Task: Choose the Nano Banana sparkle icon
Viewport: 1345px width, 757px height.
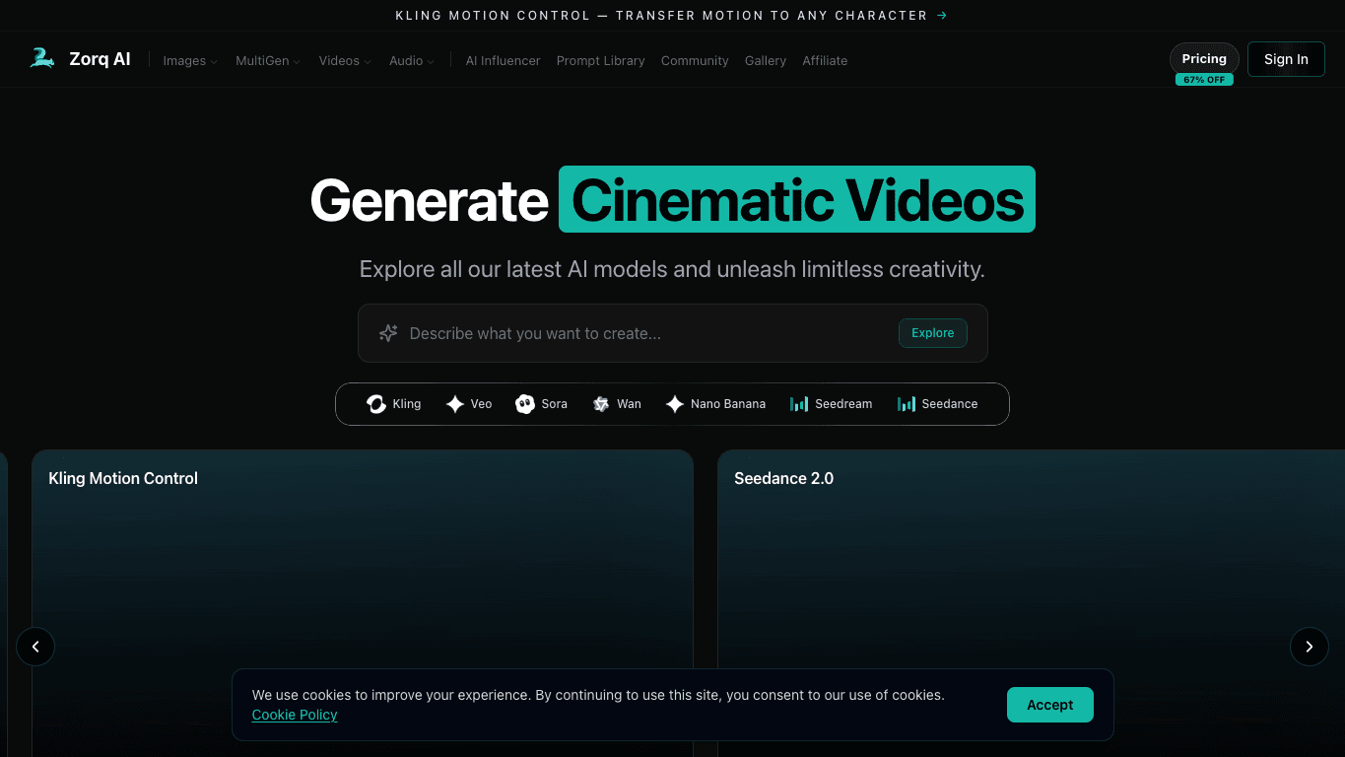Action: pos(675,404)
